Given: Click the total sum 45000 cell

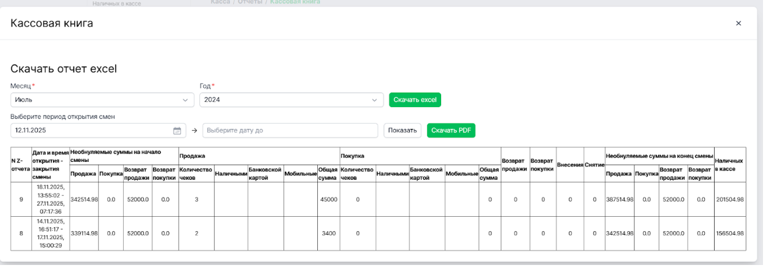Looking at the screenshot, I should 329,200.
